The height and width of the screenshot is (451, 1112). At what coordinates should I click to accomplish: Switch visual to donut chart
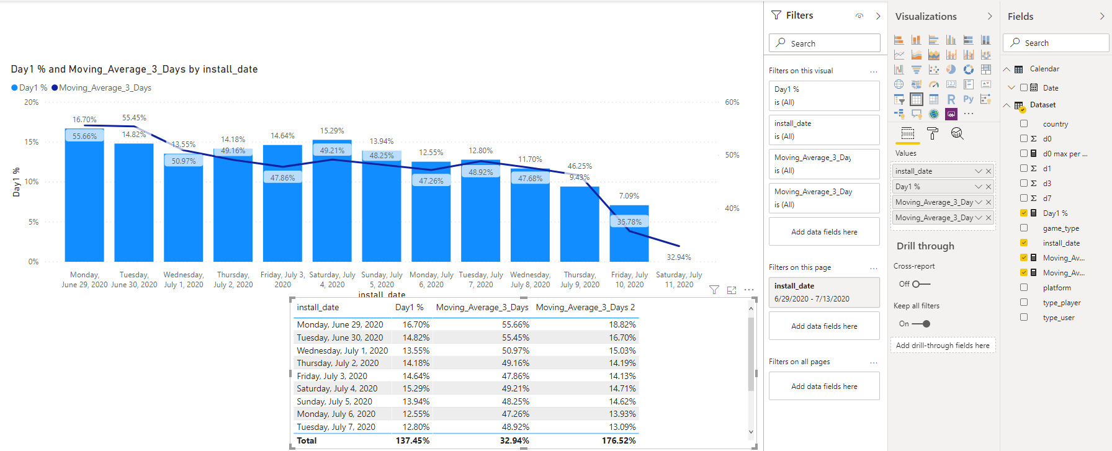pyautogui.click(x=968, y=69)
